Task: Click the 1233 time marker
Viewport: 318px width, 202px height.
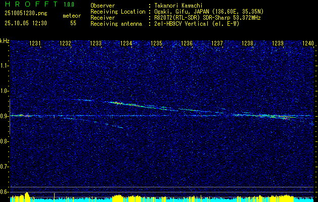Action: tap(96, 43)
